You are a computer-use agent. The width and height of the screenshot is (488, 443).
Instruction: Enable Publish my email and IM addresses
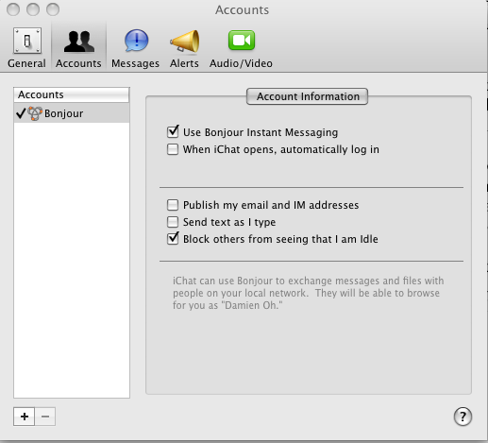click(x=173, y=205)
